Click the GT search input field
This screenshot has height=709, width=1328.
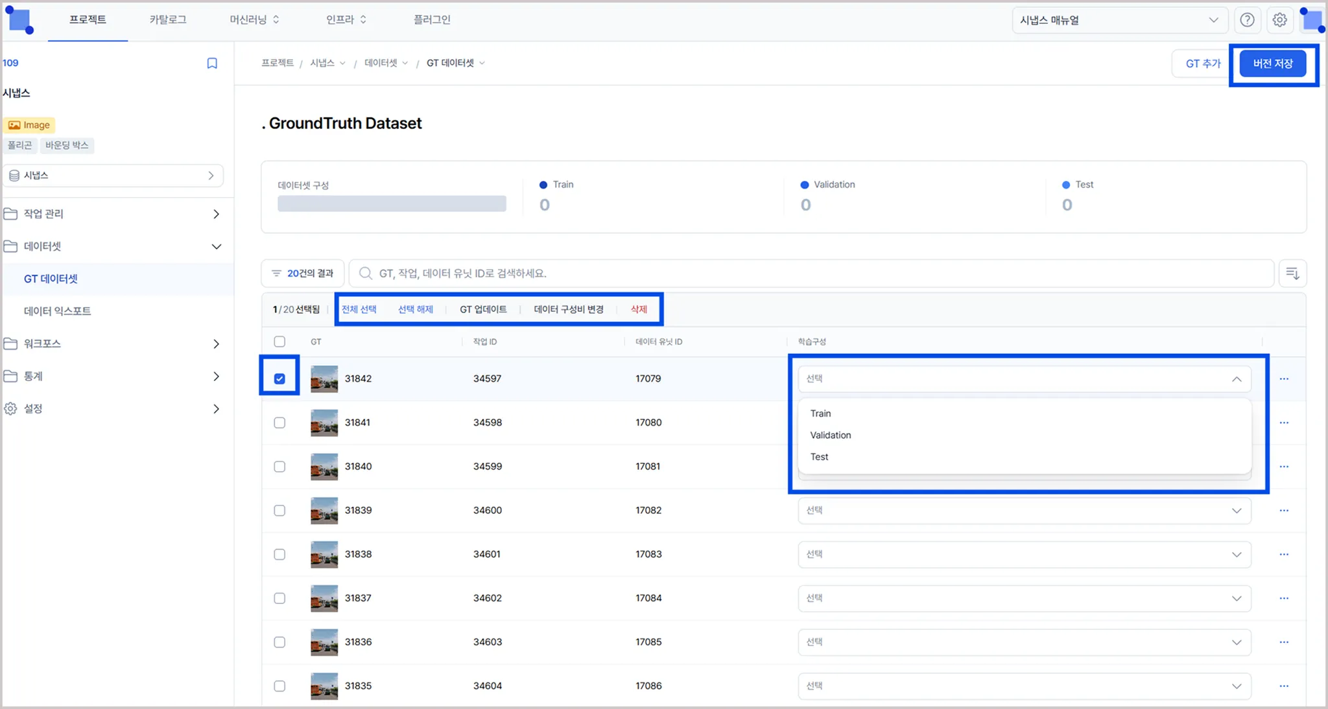point(811,273)
